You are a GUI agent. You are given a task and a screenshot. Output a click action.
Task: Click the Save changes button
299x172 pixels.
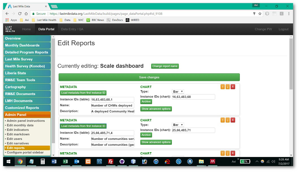[x=149, y=77]
